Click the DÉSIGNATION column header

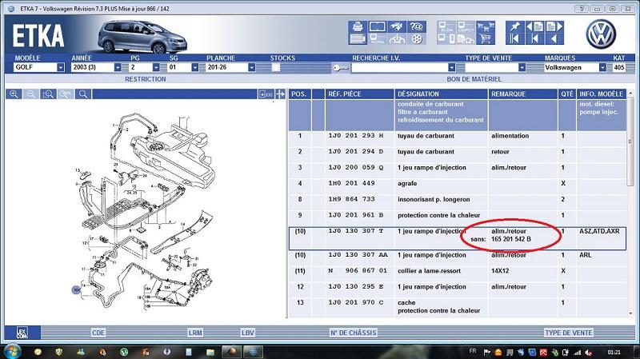(442, 94)
